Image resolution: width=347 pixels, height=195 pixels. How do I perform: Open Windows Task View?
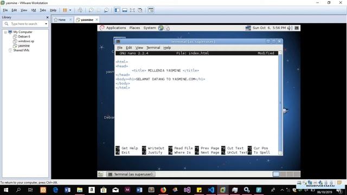[x=30, y=190]
